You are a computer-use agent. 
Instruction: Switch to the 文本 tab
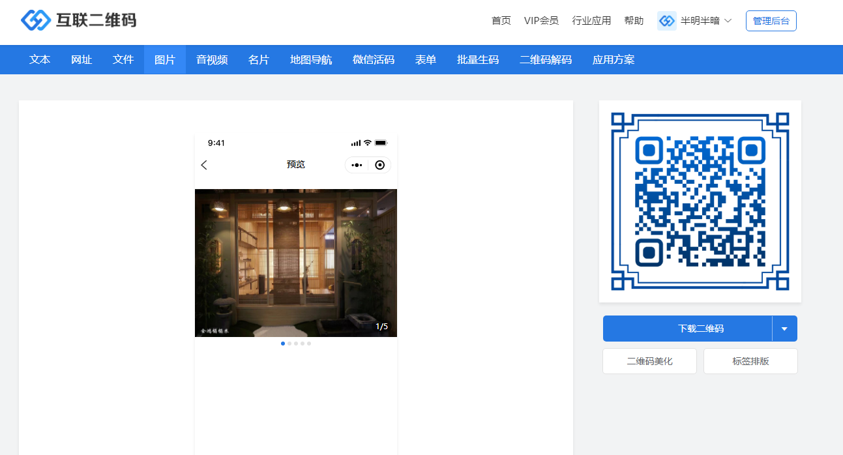(40, 60)
